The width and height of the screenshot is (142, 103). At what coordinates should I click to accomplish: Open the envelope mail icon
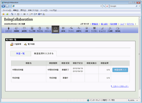tap(24, 30)
